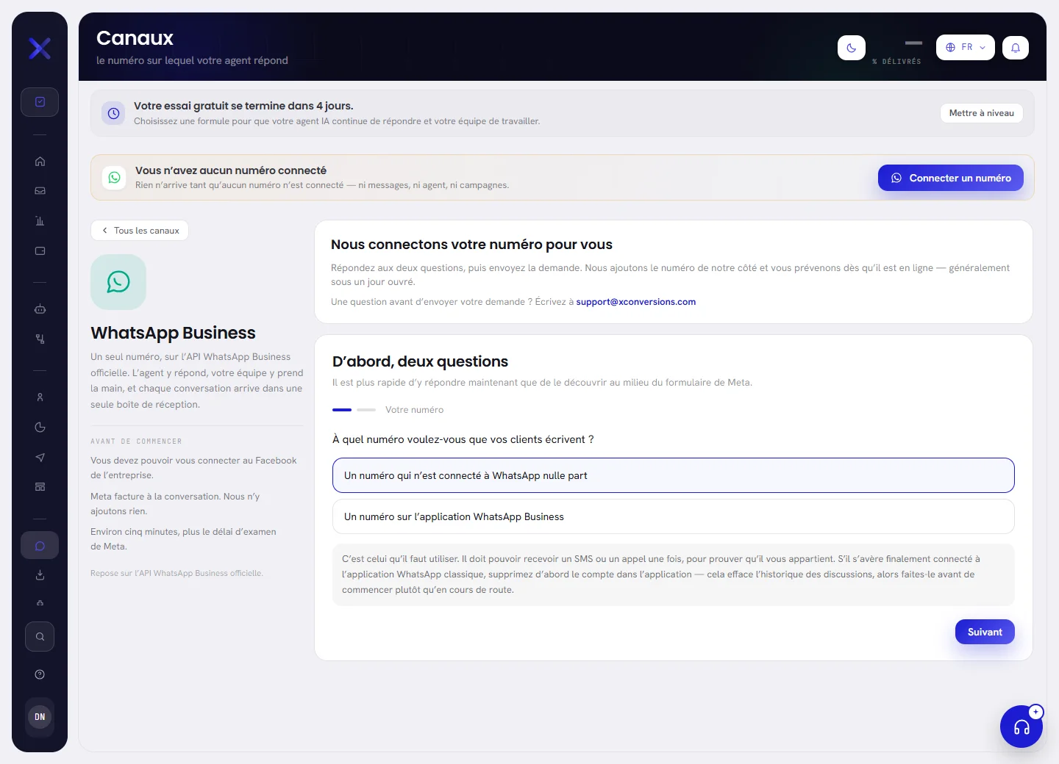Viewport: 1059px width, 764px height.
Task: Select 'Un numéro qui n'est connecté à WhatsApp nulle part'
Action: (674, 475)
